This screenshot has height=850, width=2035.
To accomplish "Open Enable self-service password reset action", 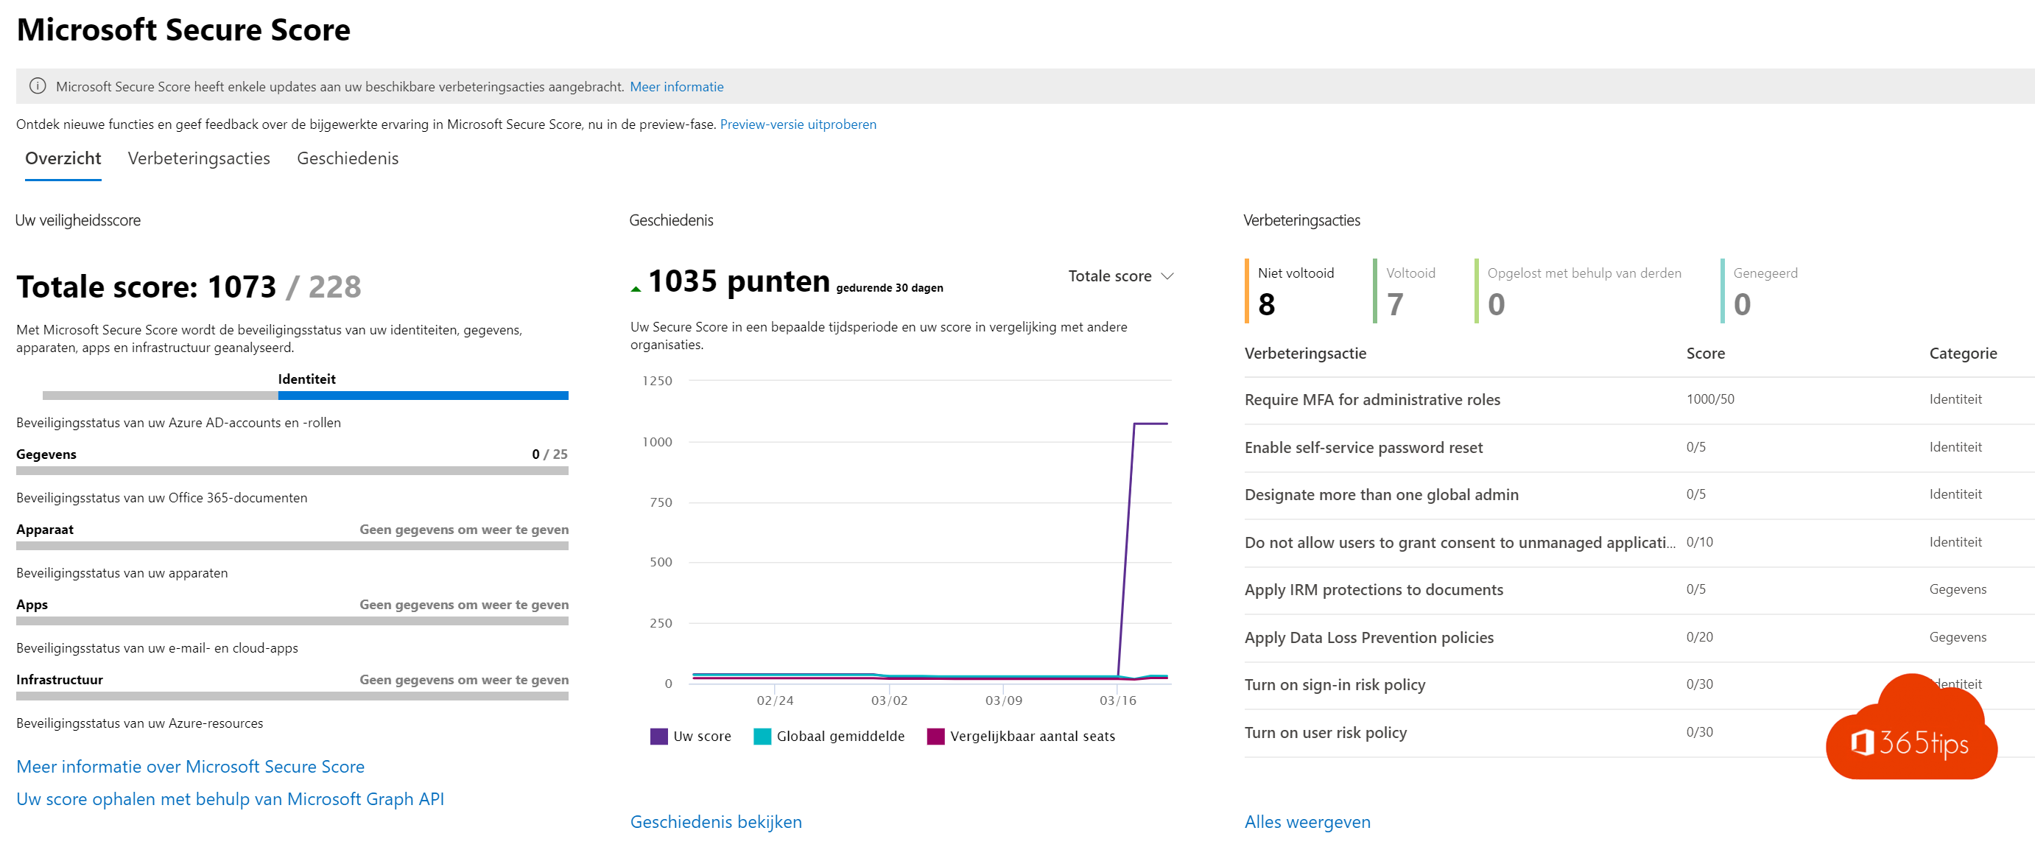I will click(x=1363, y=447).
